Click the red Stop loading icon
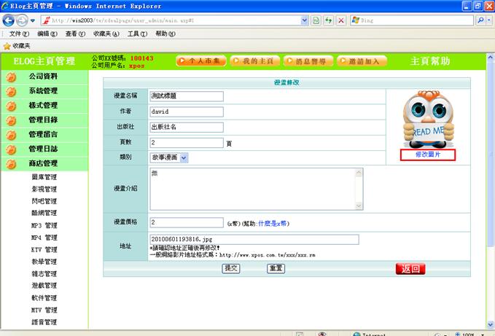This screenshot has width=495, height=336. [341, 20]
